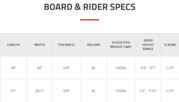The height and width of the screenshot is (102, 179).
Task: Select the 8L volume cell
Action: (x=94, y=68)
